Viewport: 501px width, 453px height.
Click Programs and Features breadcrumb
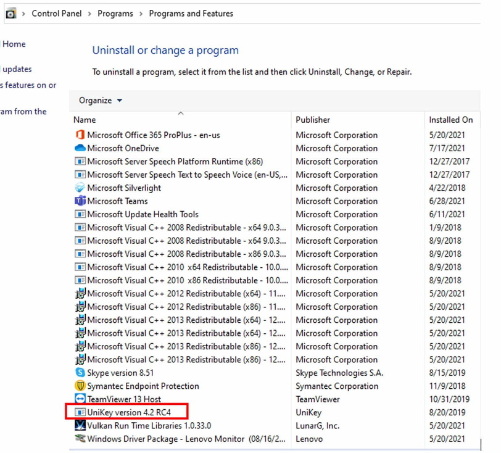(191, 14)
